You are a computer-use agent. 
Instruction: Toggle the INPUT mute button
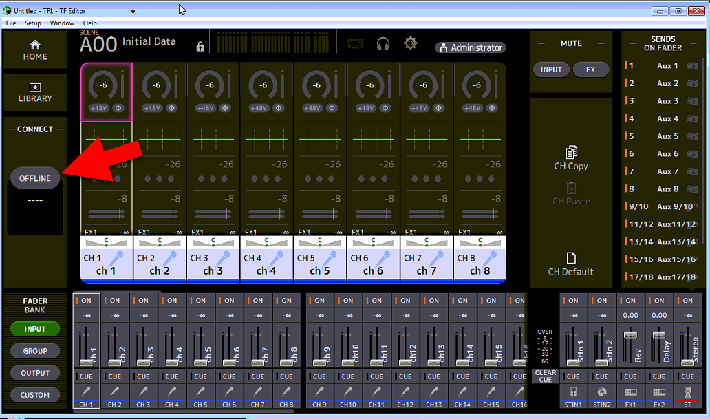pyautogui.click(x=551, y=69)
